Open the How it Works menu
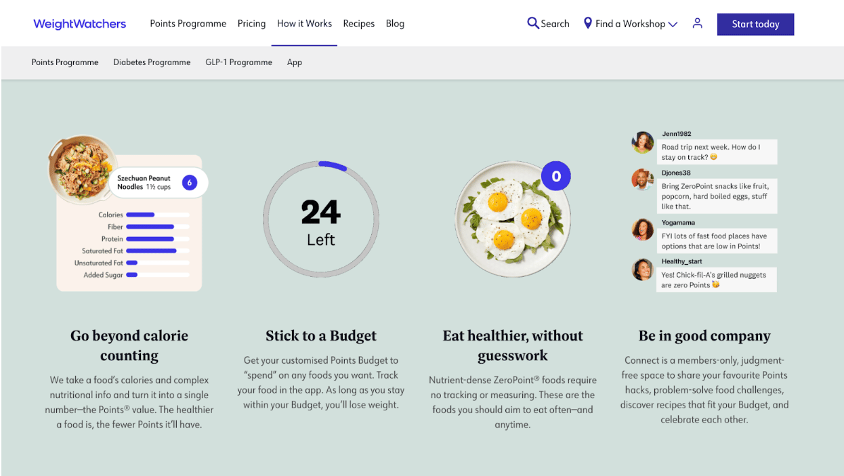Viewport: 844px width, 476px height. [304, 24]
